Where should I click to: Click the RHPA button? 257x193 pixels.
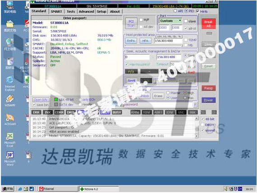[131, 41]
